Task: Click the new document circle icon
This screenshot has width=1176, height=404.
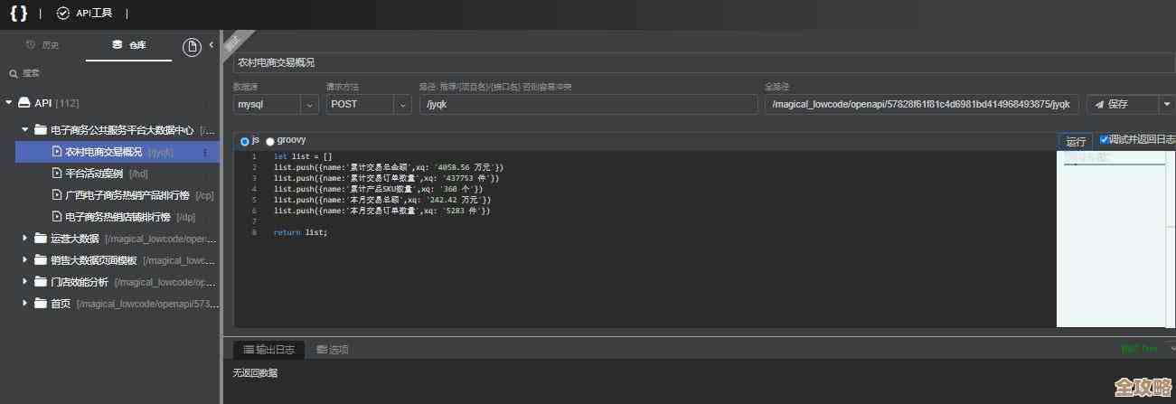Action: (x=191, y=47)
